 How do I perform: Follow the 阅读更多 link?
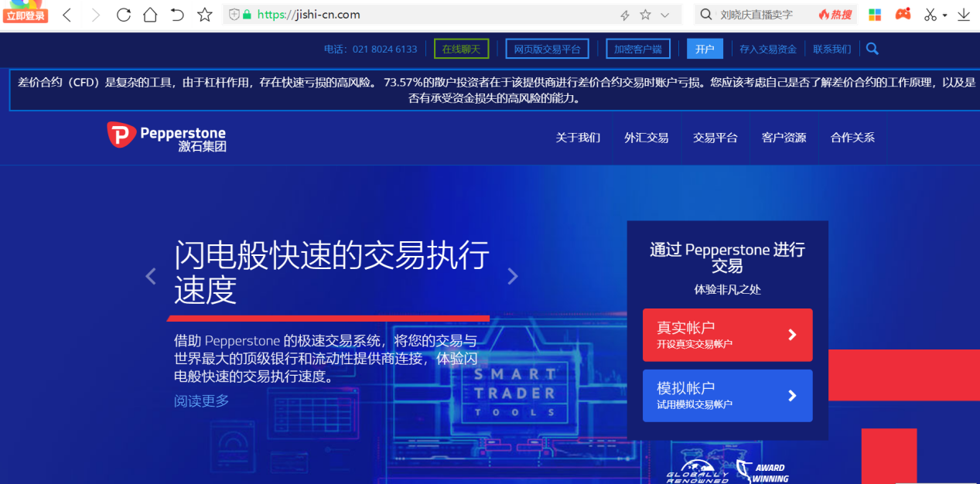[x=202, y=400]
